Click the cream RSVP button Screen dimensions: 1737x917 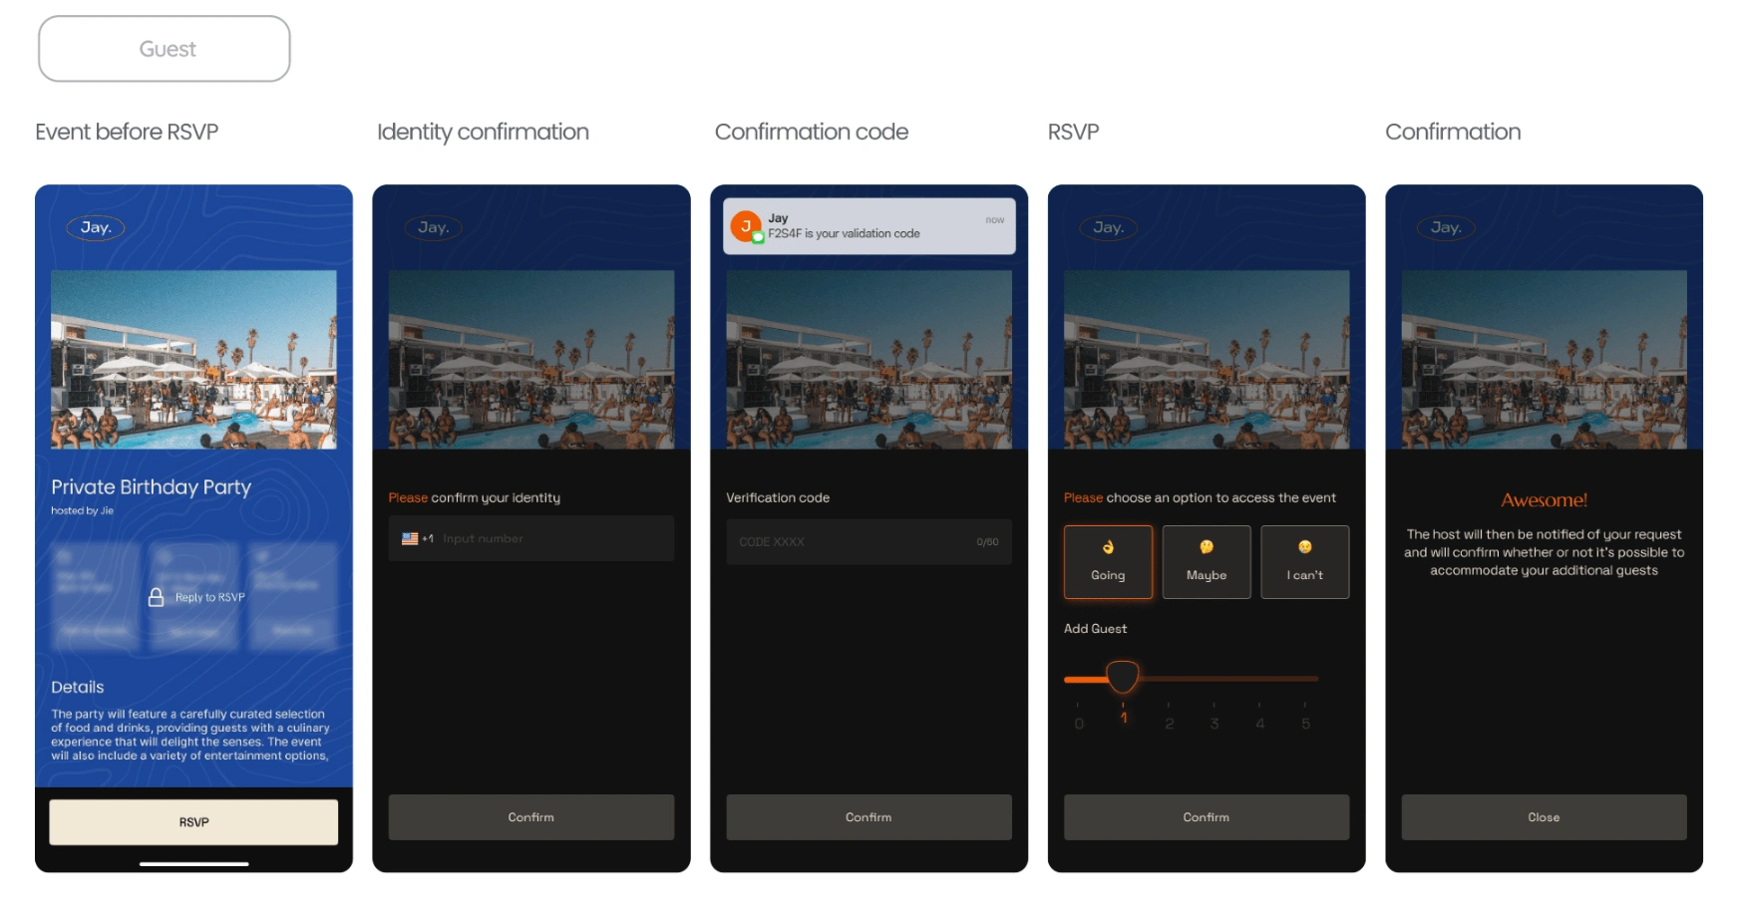pos(193,822)
